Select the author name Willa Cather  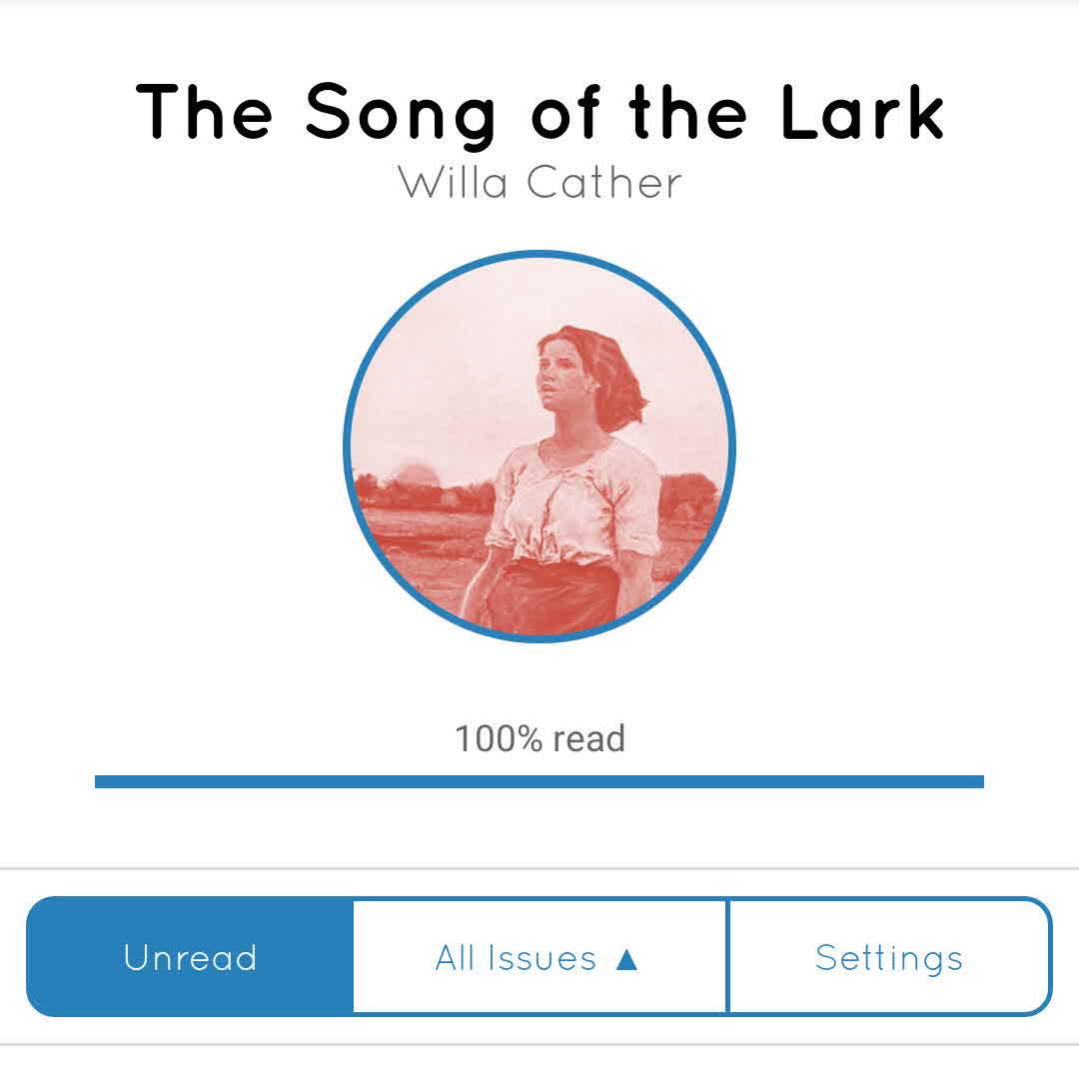[x=539, y=183]
